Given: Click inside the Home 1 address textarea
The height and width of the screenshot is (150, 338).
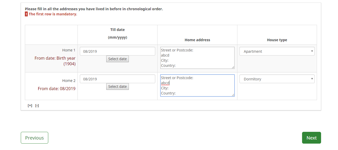Looking at the screenshot, I should [x=197, y=58].
